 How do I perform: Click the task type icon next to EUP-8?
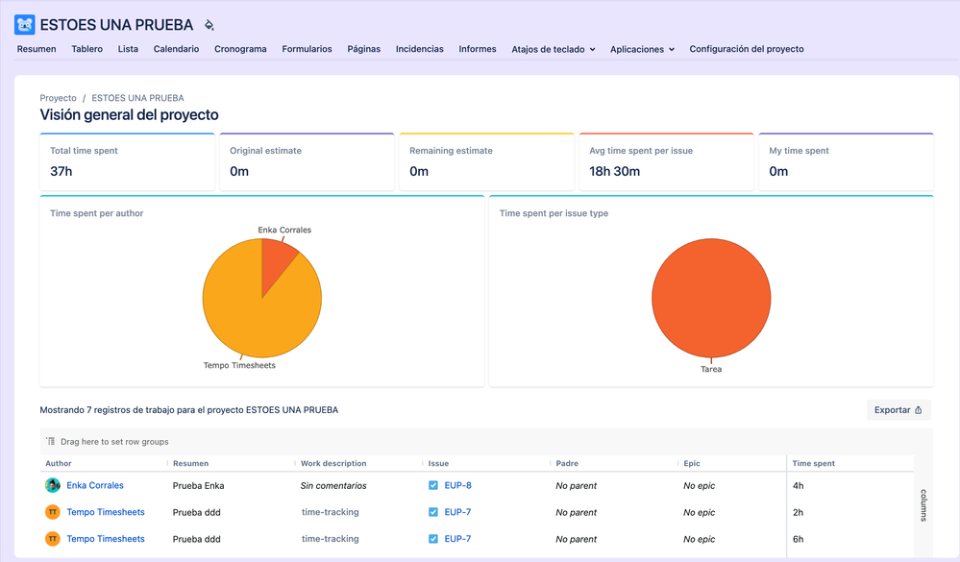click(x=433, y=486)
